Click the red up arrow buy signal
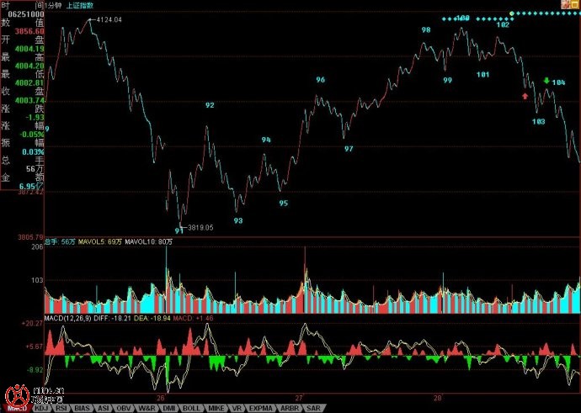This screenshot has width=581, height=413. (525, 96)
